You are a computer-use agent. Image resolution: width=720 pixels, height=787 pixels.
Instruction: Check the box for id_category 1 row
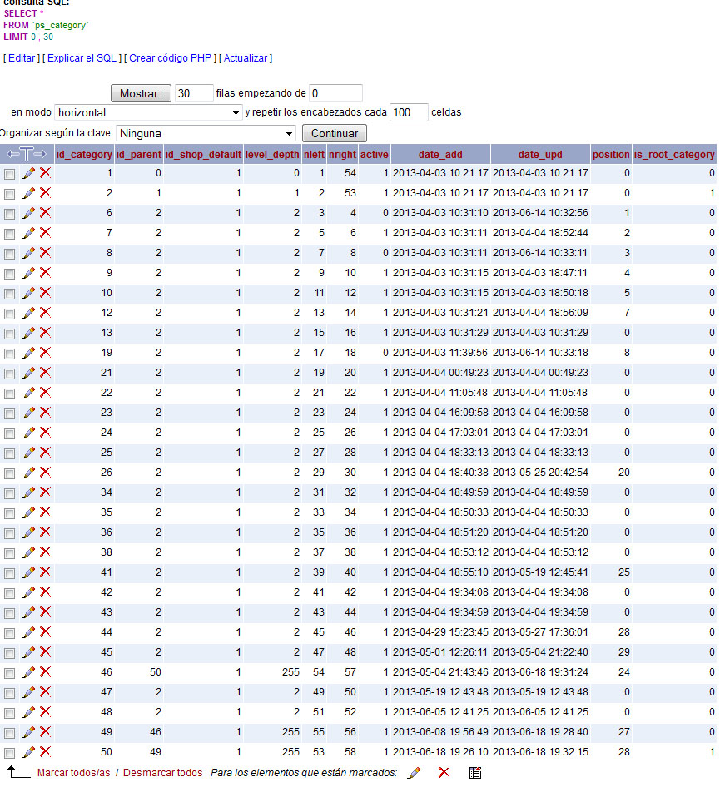click(x=9, y=174)
